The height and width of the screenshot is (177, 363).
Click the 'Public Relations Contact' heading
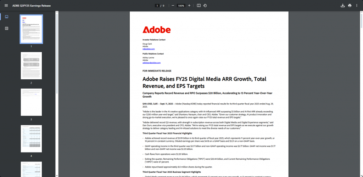[153, 53]
